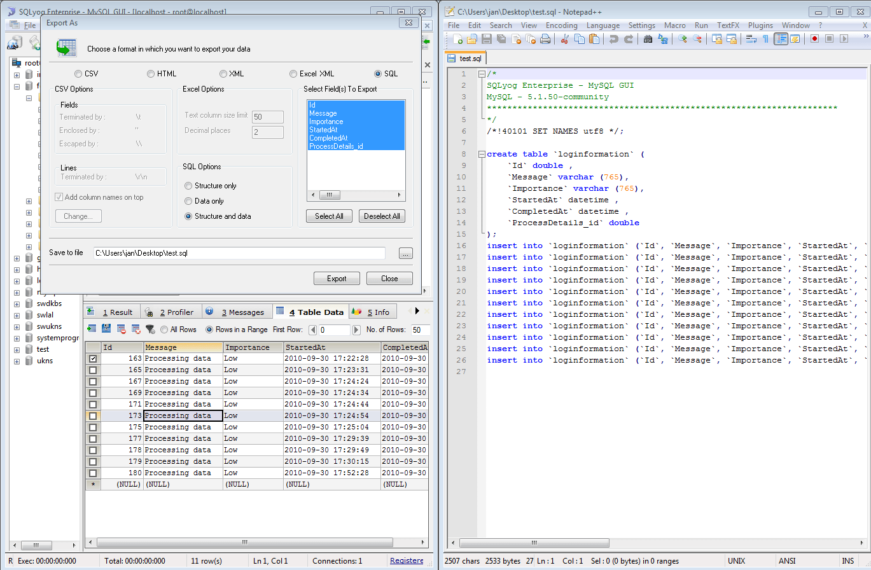The image size is (871, 570).
Task: Click the Copy icon in Notepad++ toolbar
Action: [579, 39]
